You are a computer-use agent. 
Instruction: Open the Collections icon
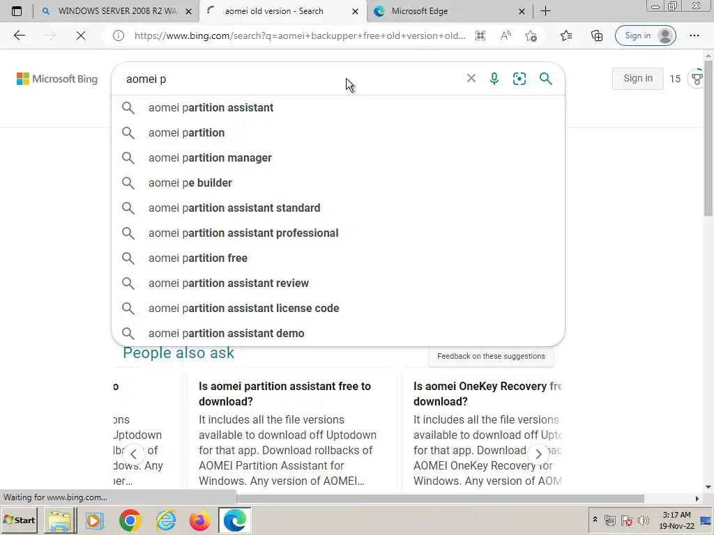coord(597,36)
